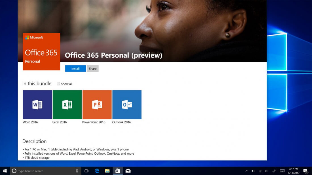312x175 pixels.
Task: Click the Share button
Action: coord(92,69)
